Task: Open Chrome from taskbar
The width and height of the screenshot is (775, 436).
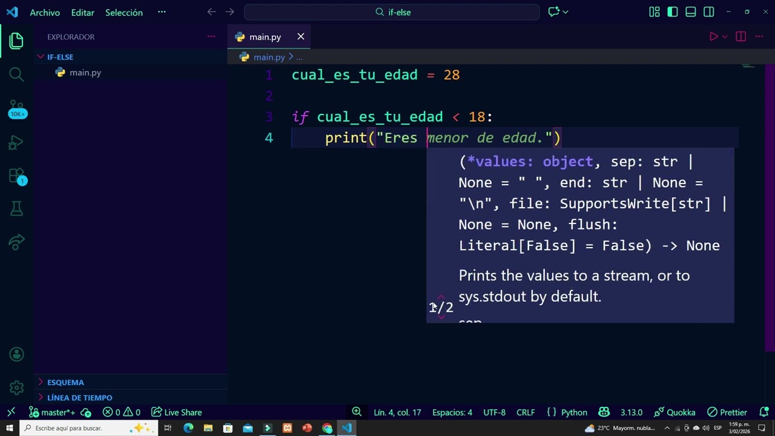Action: click(327, 428)
